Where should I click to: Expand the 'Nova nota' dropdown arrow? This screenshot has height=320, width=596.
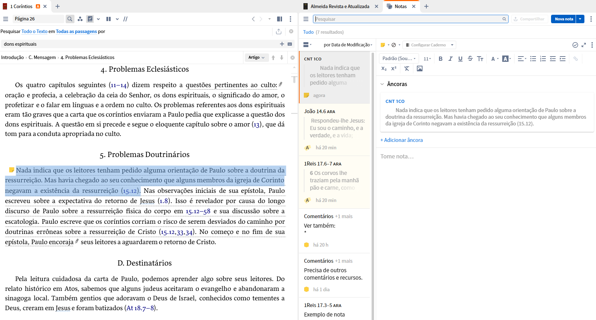pos(580,19)
